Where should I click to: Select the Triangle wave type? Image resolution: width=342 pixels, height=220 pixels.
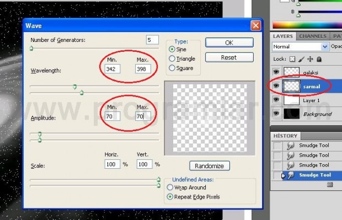pos(172,58)
